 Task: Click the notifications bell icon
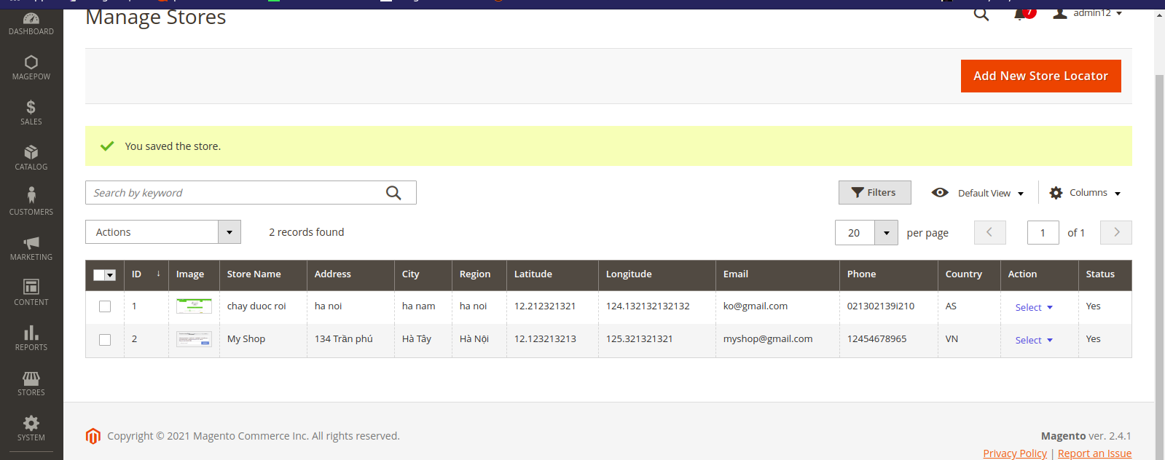coord(1021,14)
